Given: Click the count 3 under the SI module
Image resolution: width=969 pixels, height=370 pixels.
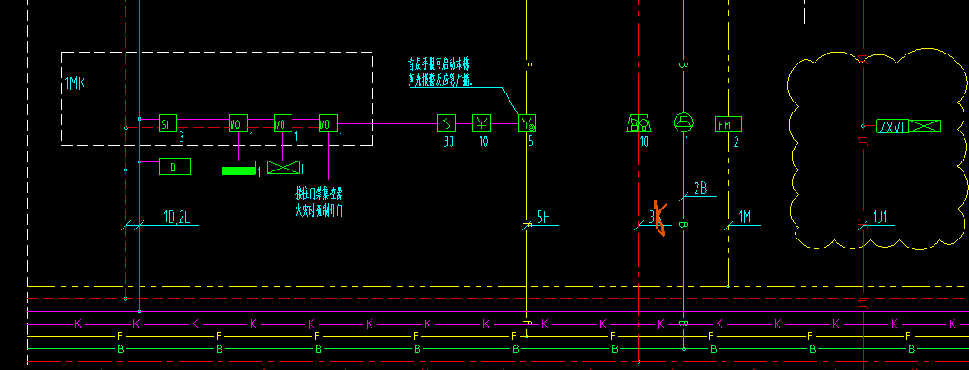Looking at the screenshot, I should [182, 138].
